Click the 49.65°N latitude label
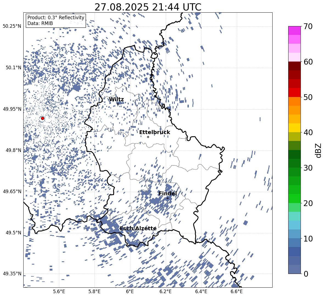This screenshot has height=297, width=325. coord(12,191)
